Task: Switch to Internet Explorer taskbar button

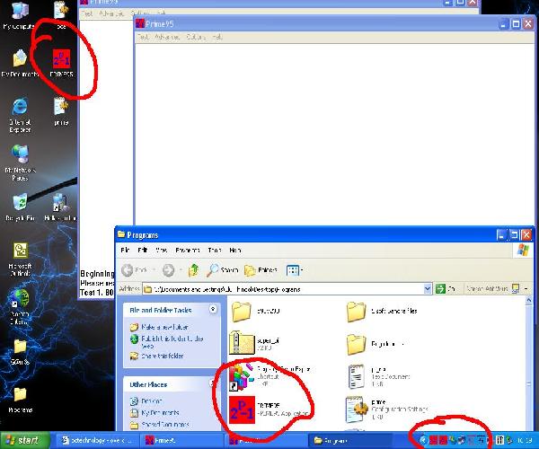Action: pos(98,440)
